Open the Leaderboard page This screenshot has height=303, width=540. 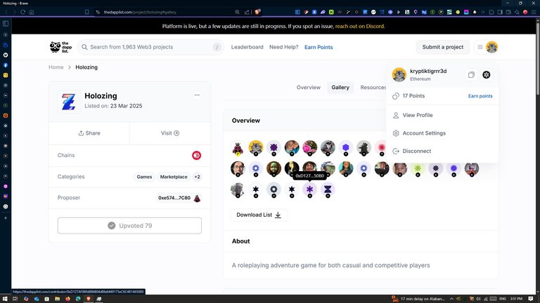(x=247, y=47)
